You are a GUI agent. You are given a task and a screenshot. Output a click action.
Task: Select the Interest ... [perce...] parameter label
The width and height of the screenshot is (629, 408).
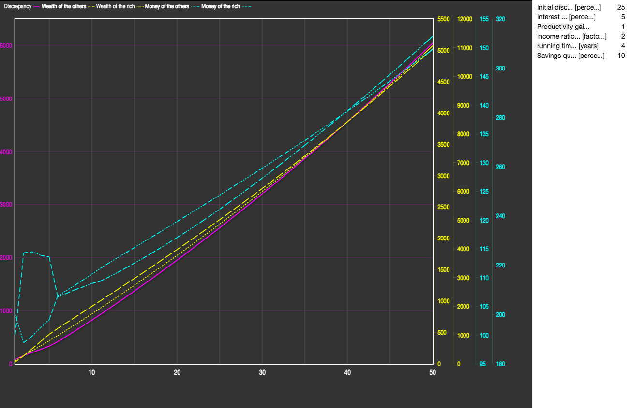[566, 17]
